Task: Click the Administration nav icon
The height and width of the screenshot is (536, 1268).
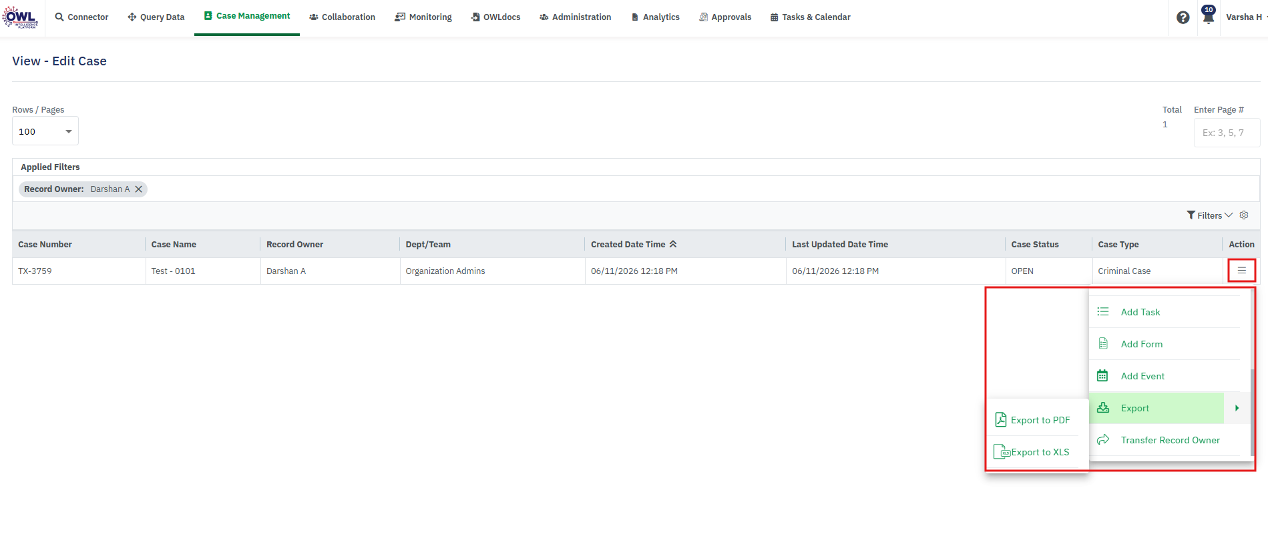Action: click(x=544, y=17)
